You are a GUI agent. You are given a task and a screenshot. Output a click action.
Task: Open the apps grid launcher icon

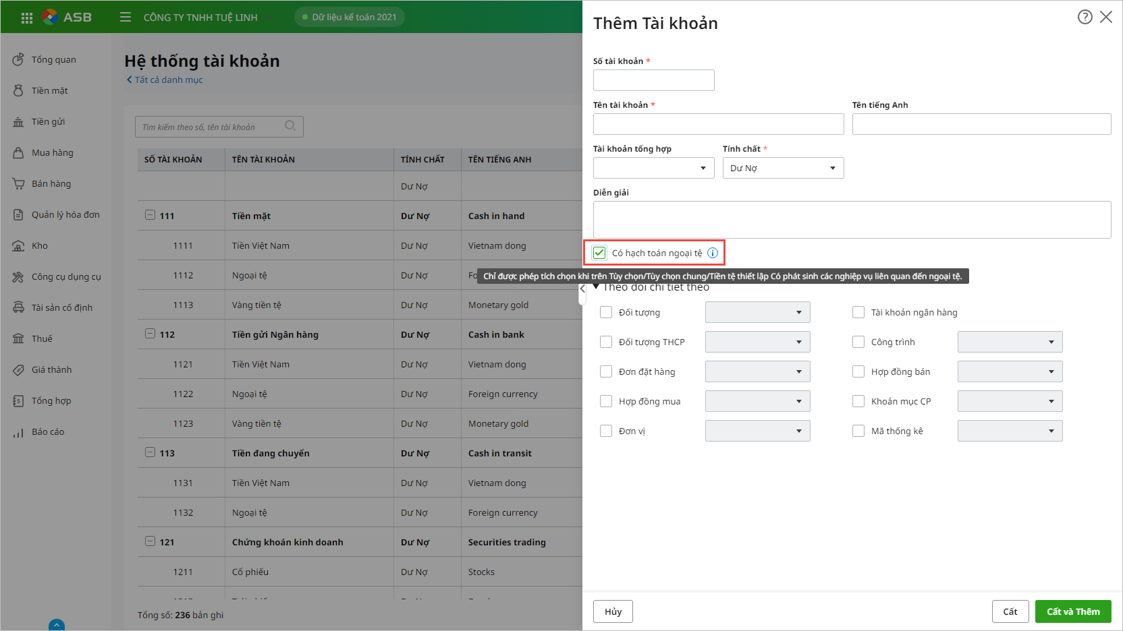pos(27,18)
